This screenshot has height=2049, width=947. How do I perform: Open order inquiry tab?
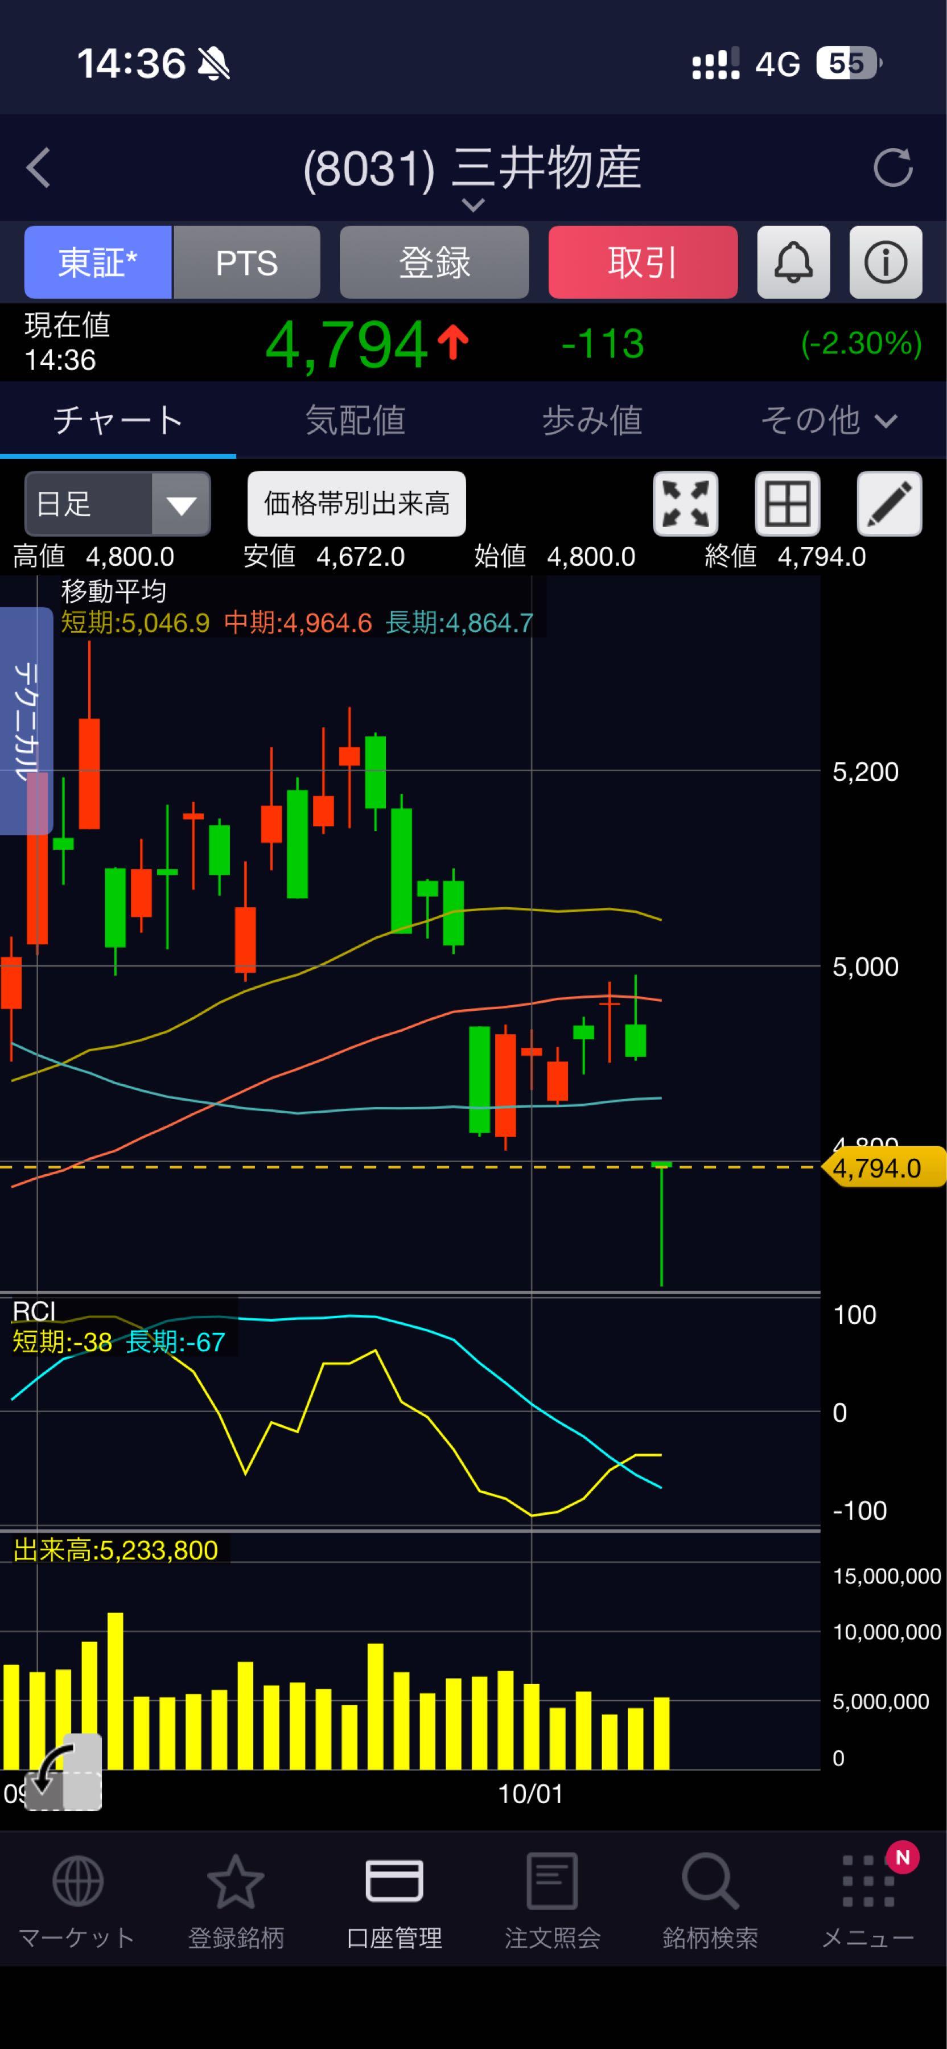click(552, 1902)
